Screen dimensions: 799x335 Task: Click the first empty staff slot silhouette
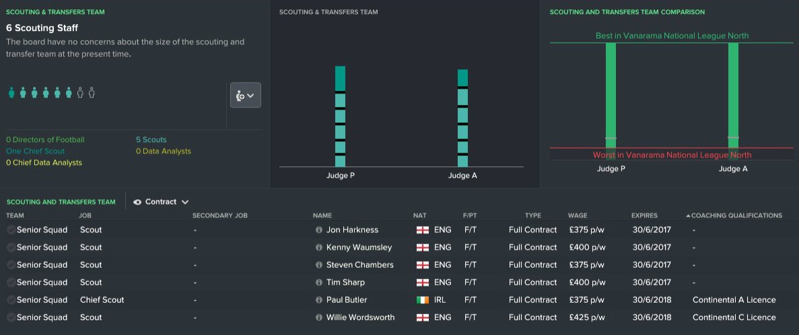[x=80, y=93]
